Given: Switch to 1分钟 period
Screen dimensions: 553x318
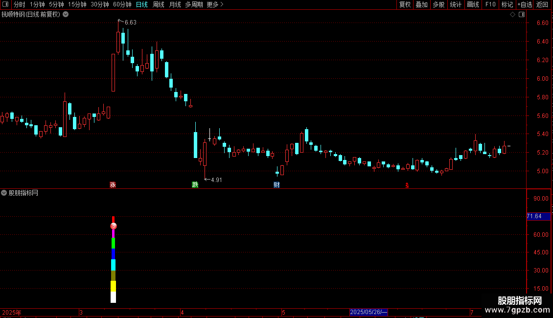Looking at the screenshot, I should pyautogui.click(x=37, y=4).
